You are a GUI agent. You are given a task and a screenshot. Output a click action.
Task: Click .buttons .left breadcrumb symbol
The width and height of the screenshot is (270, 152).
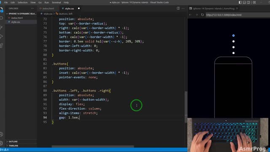click(x=66, y=14)
